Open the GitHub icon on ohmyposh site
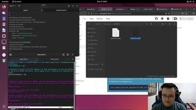The image size is (196, 110). [156, 19]
